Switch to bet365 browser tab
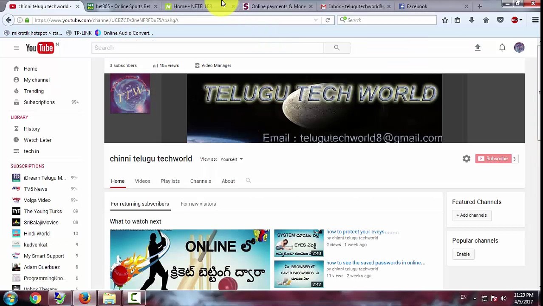 pos(123,6)
